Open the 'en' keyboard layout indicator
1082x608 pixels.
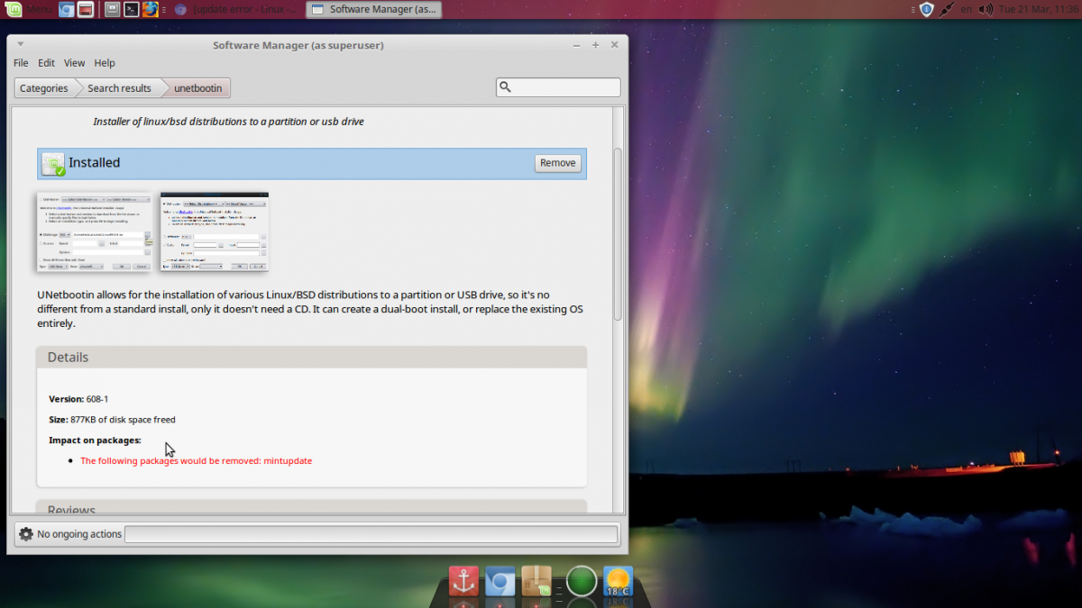tap(967, 10)
